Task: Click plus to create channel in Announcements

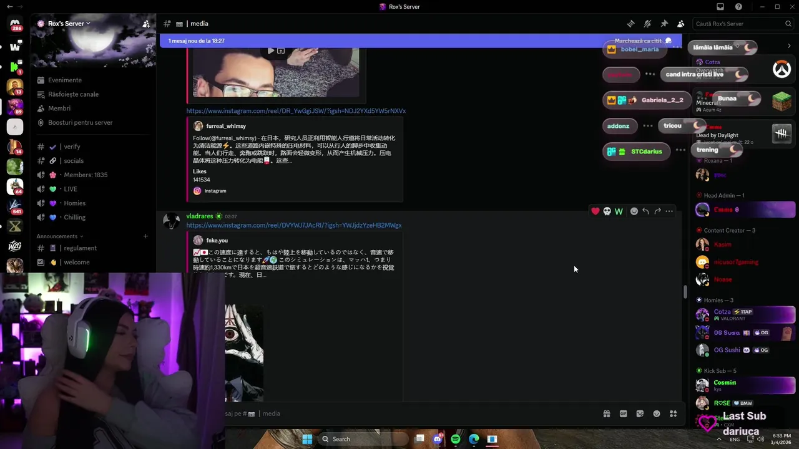Action: point(145,236)
